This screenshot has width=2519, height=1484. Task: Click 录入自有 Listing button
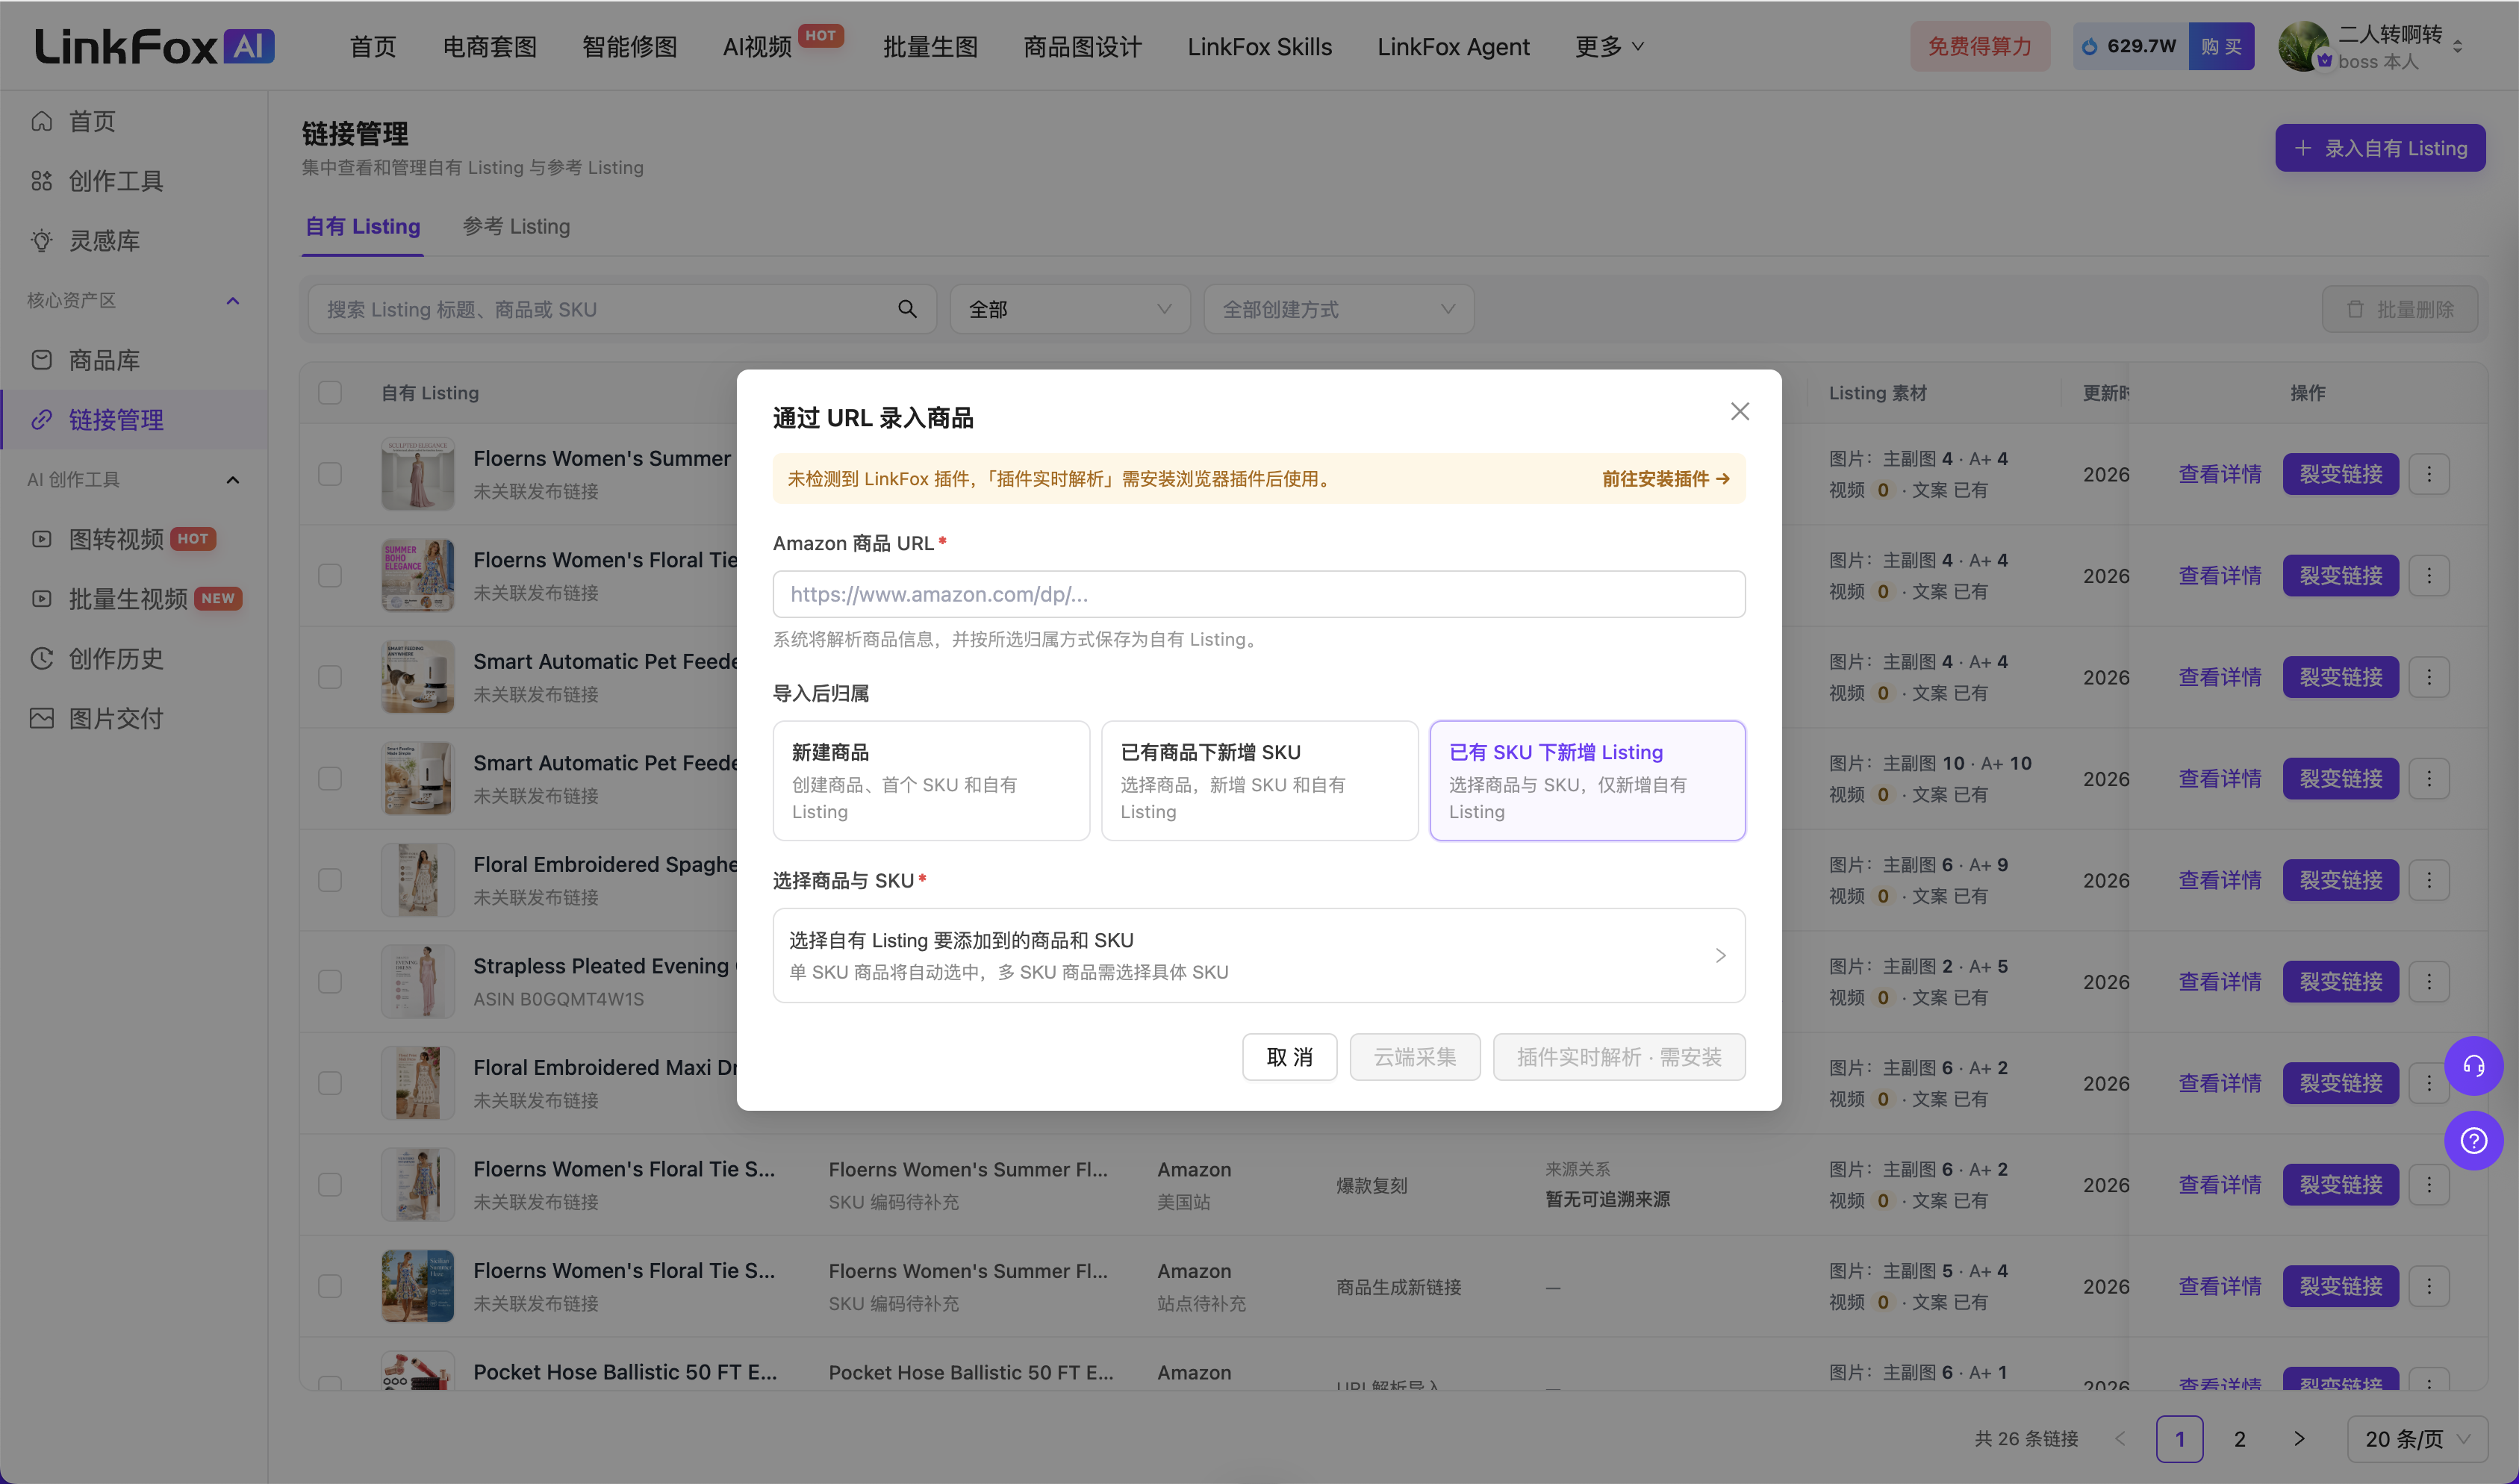(2380, 148)
